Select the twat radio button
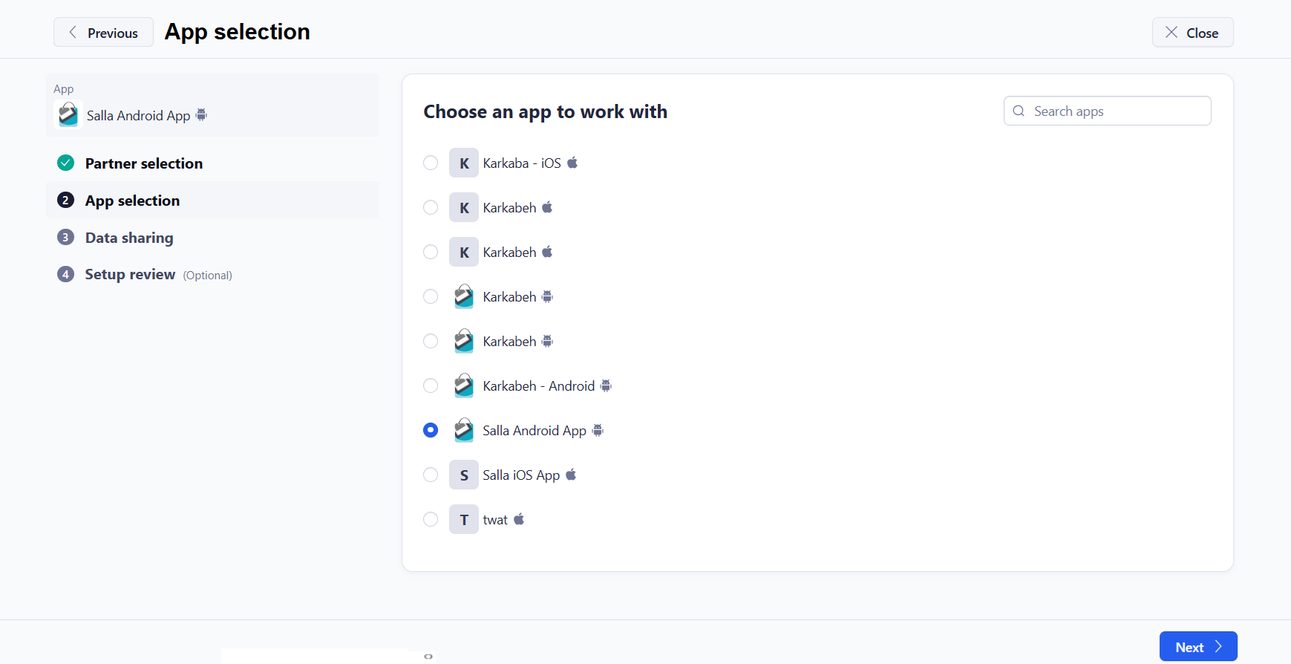Screen dimensions: 1291x664 pyautogui.click(x=431, y=519)
